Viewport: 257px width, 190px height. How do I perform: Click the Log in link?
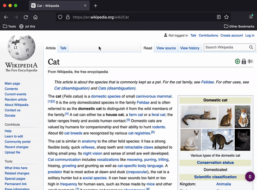tap(250, 36)
